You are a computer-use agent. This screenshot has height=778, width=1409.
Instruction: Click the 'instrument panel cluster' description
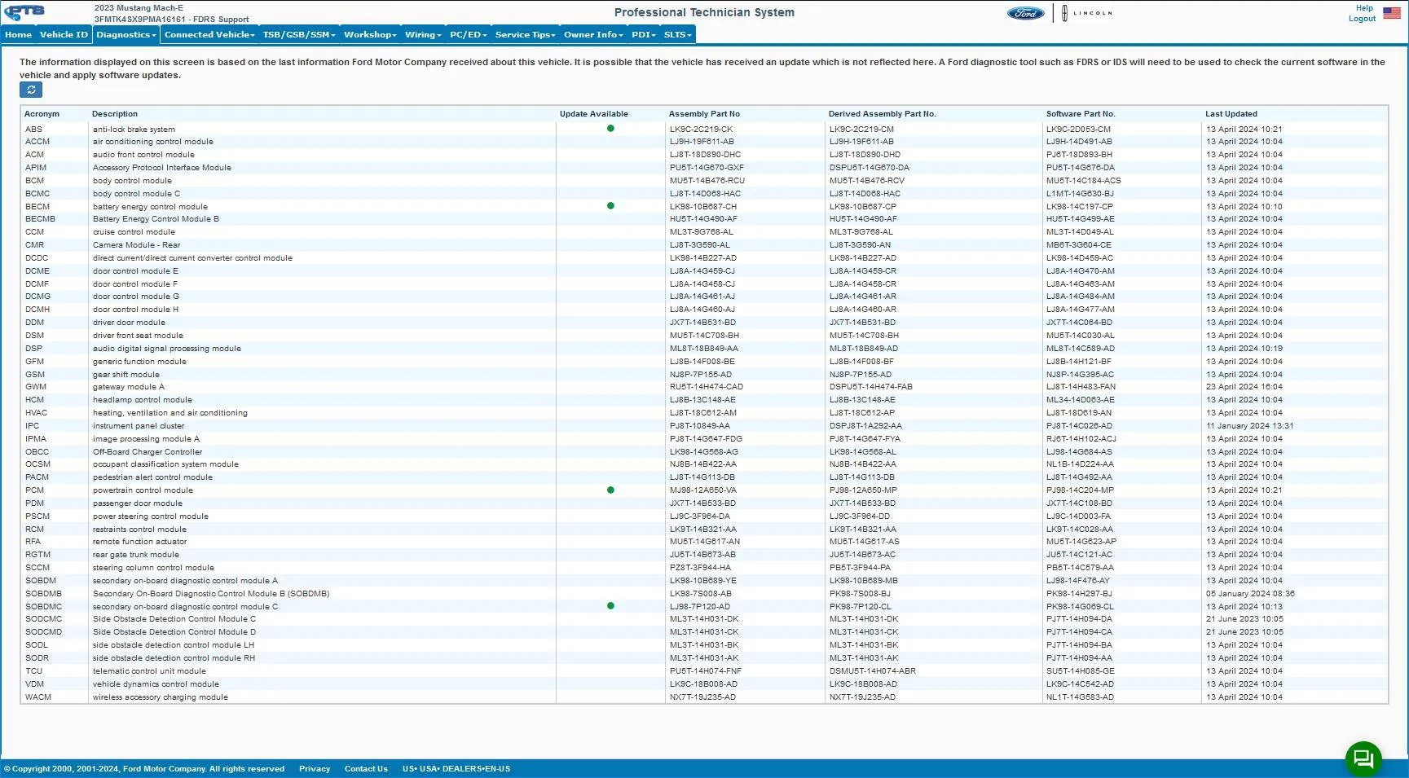point(139,426)
